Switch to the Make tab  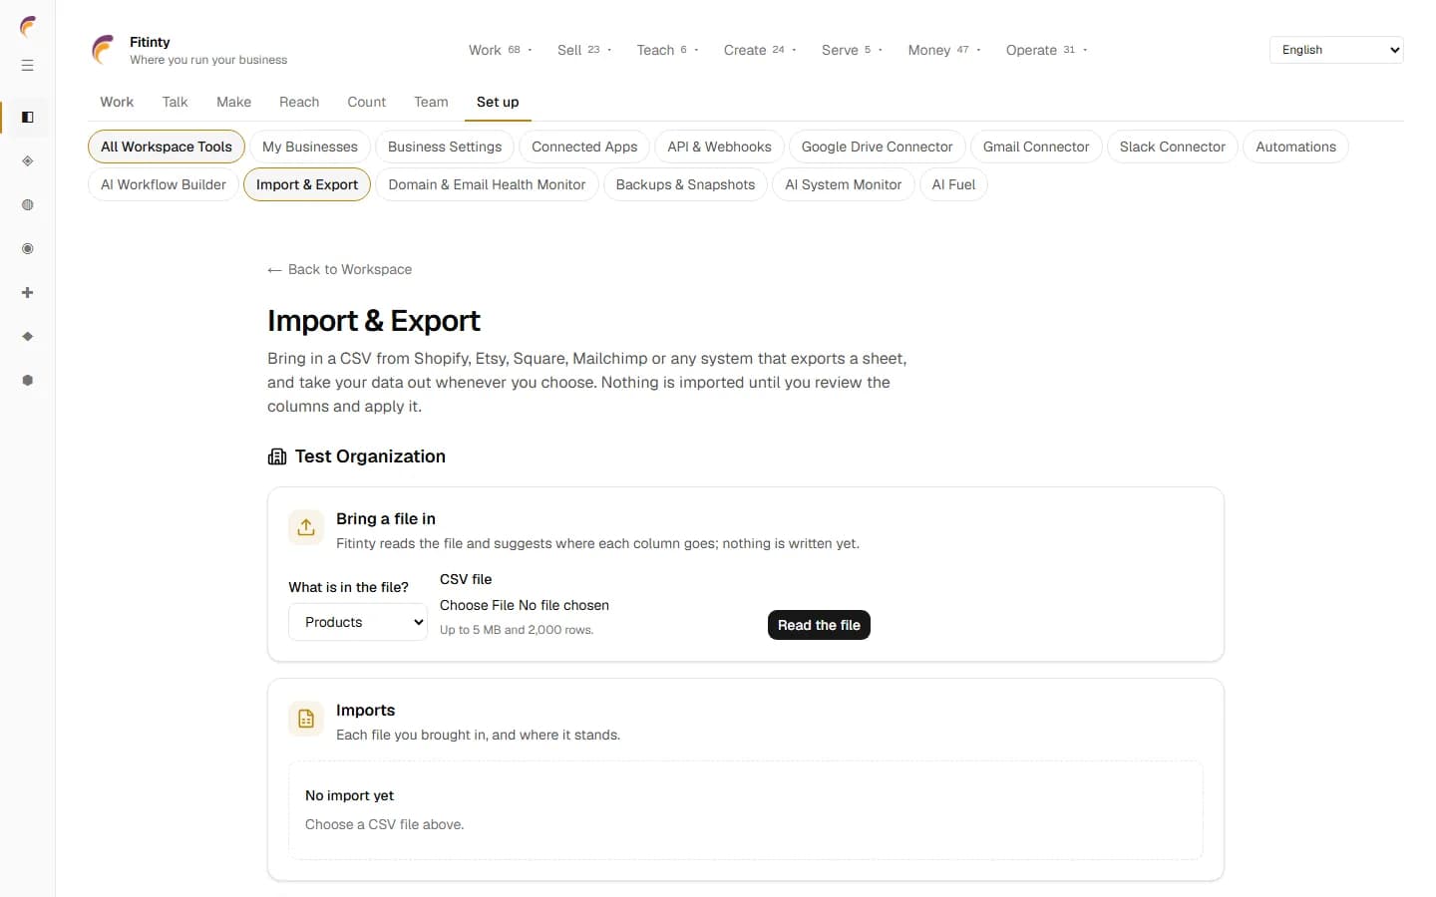(233, 102)
